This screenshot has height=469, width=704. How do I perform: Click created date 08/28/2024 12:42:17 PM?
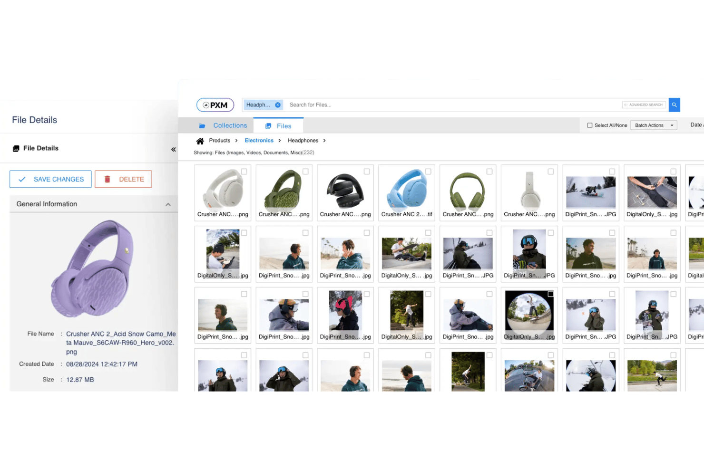[102, 364]
